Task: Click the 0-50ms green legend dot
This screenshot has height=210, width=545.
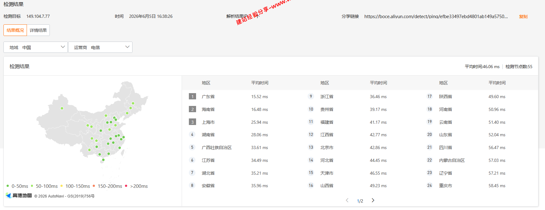Action: click(8, 186)
